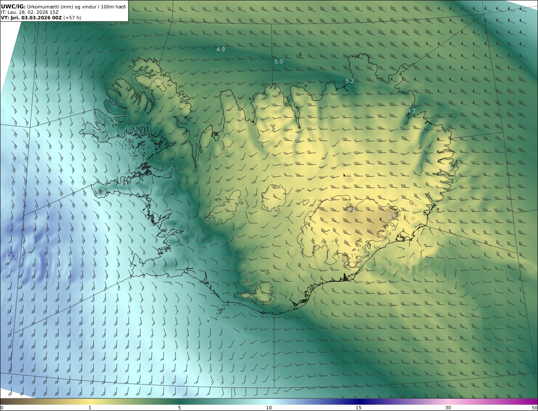Click the colorbar tick label 30

448,408
